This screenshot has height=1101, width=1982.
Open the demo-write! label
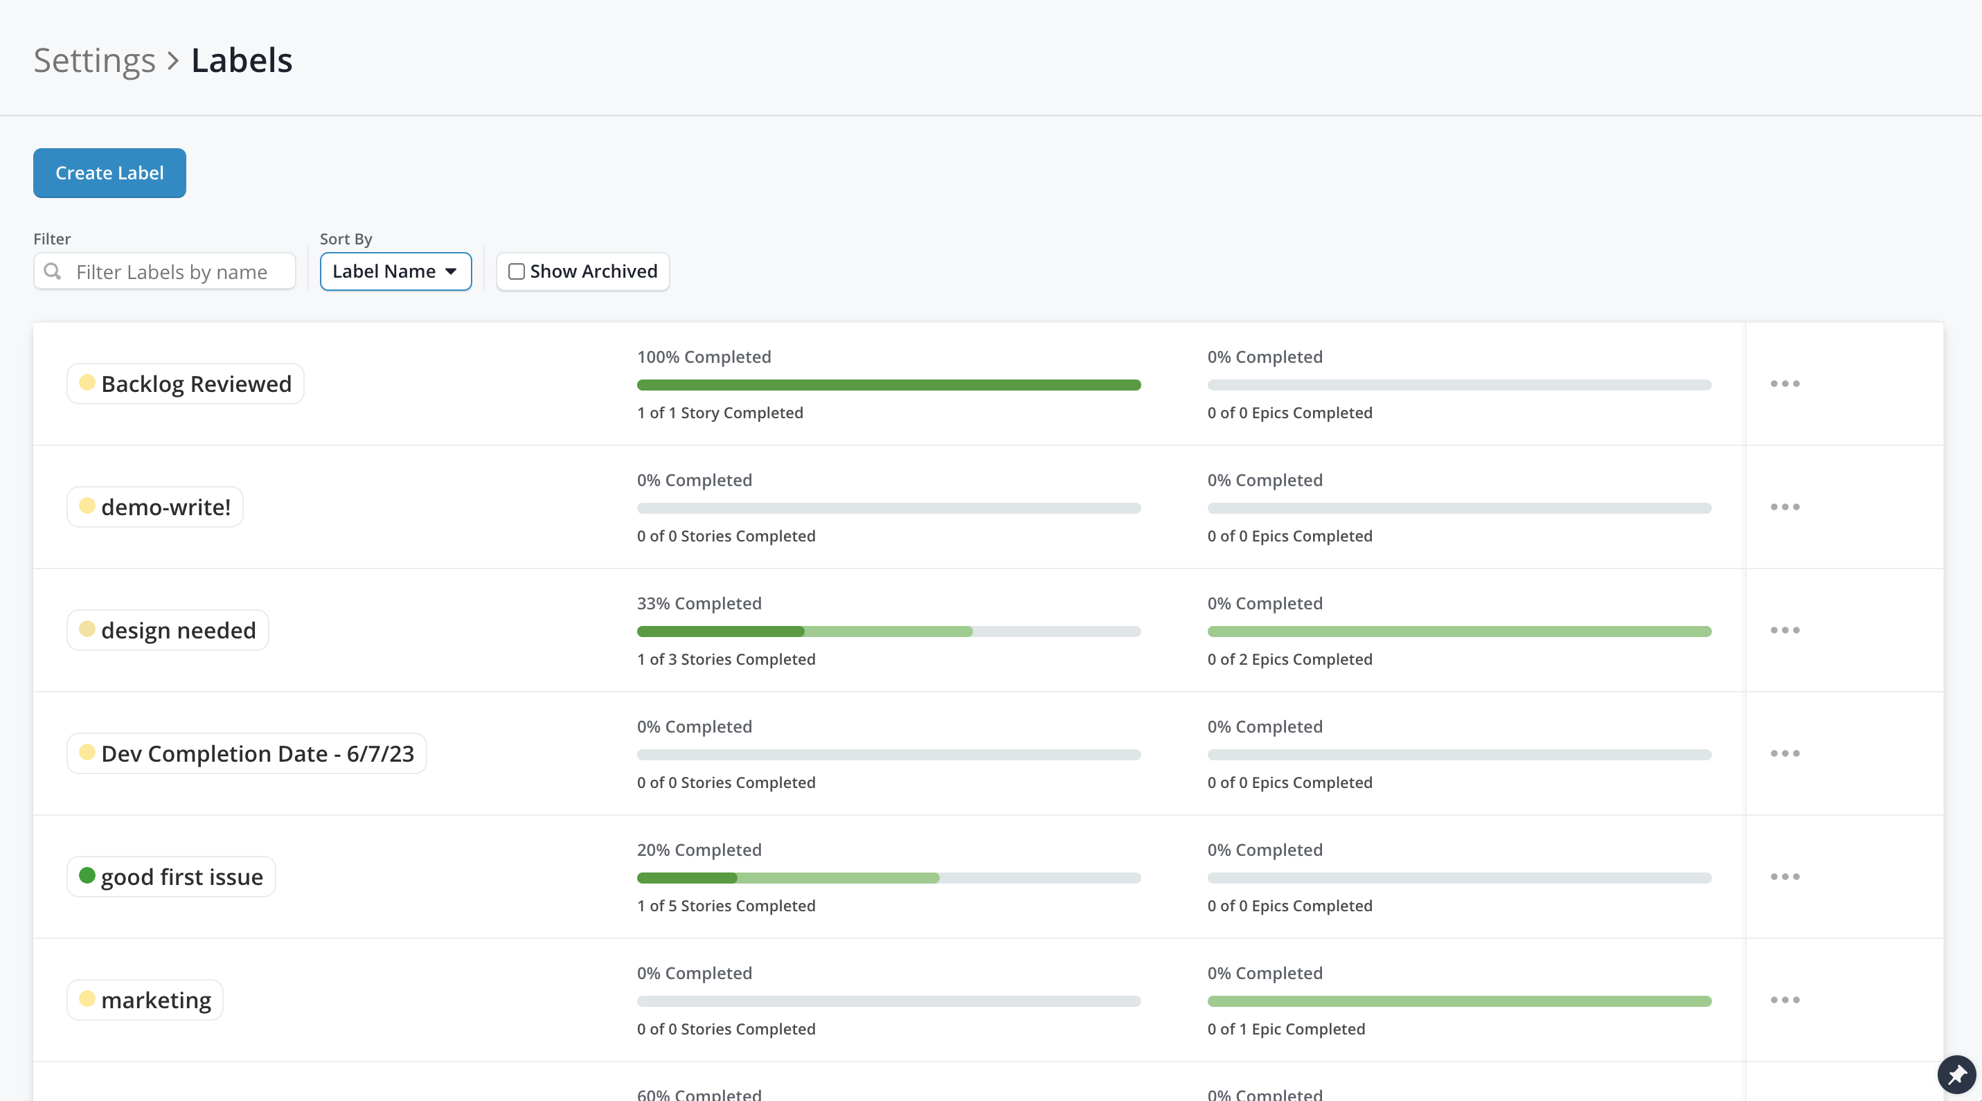point(154,506)
